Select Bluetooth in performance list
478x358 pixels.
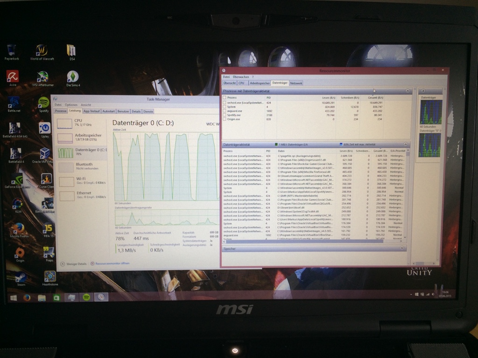[x=81, y=166]
